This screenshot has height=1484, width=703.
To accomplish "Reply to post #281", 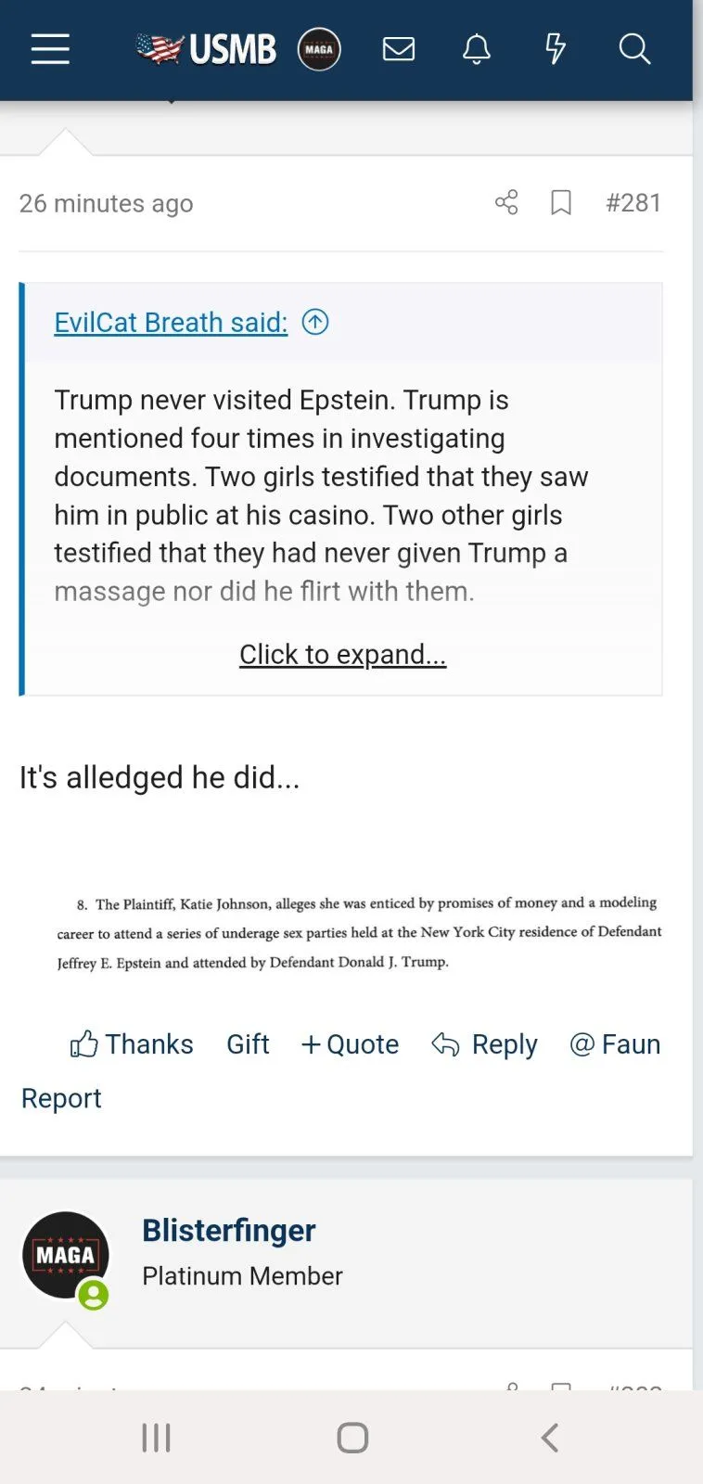I will (485, 1044).
